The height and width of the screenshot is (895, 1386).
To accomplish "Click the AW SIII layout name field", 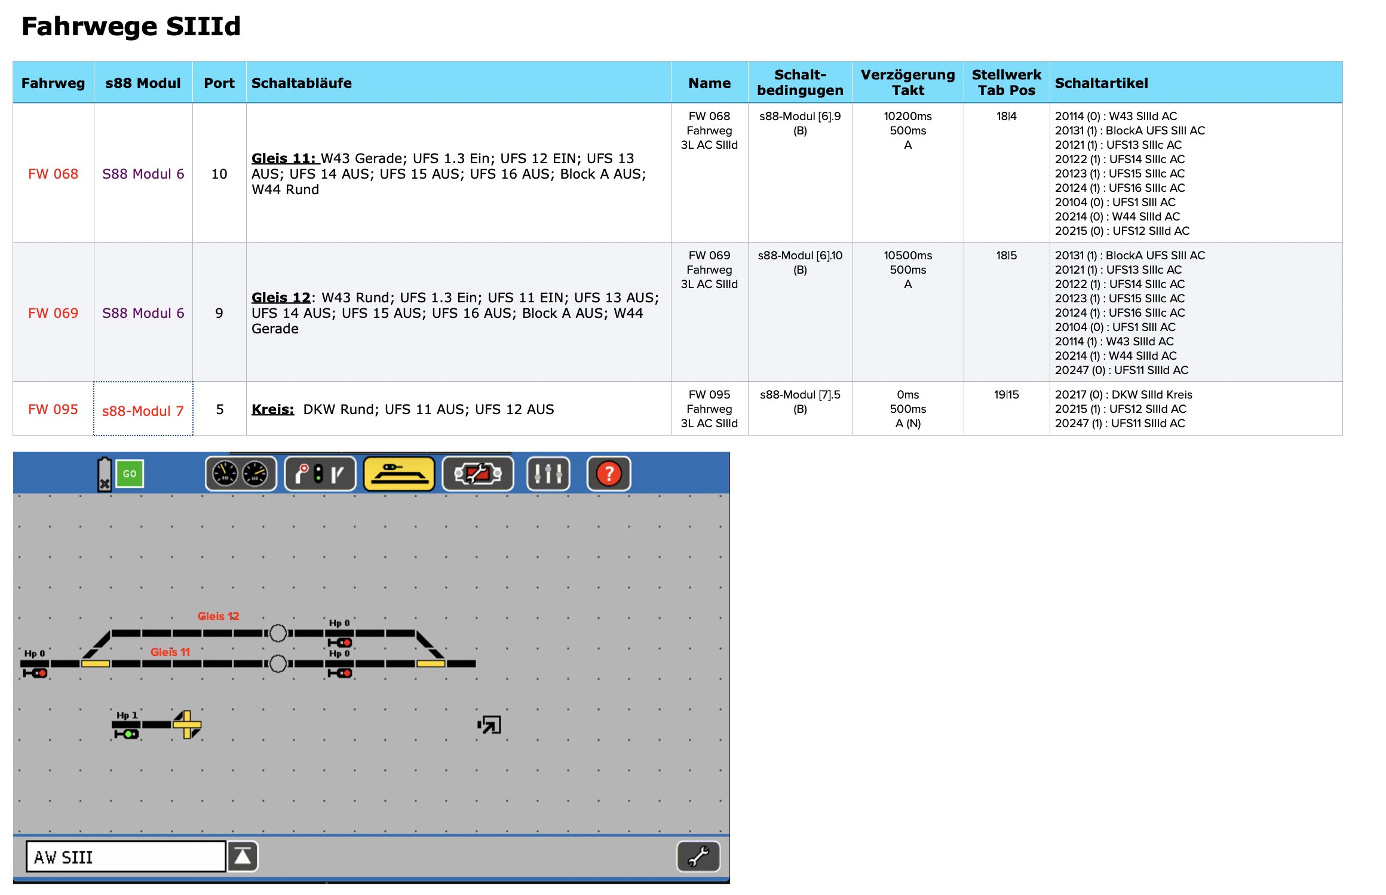I will 125,856.
